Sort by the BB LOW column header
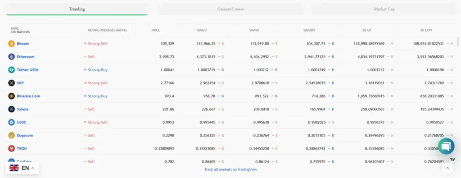The height and width of the screenshot is (178, 461). click(x=426, y=30)
